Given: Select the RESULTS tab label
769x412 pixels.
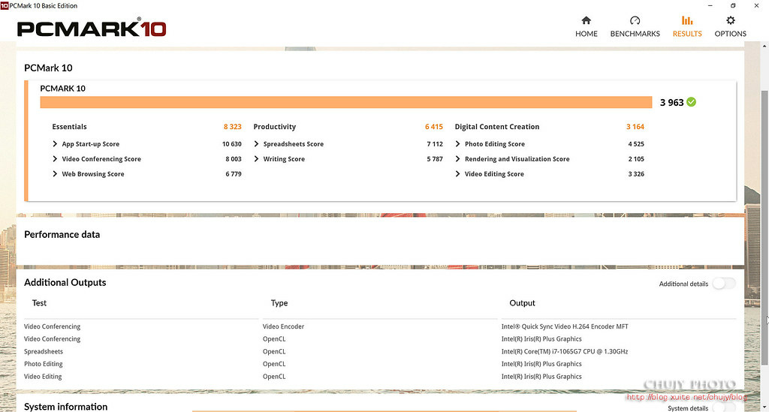Looking at the screenshot, I should coord(687,34).
